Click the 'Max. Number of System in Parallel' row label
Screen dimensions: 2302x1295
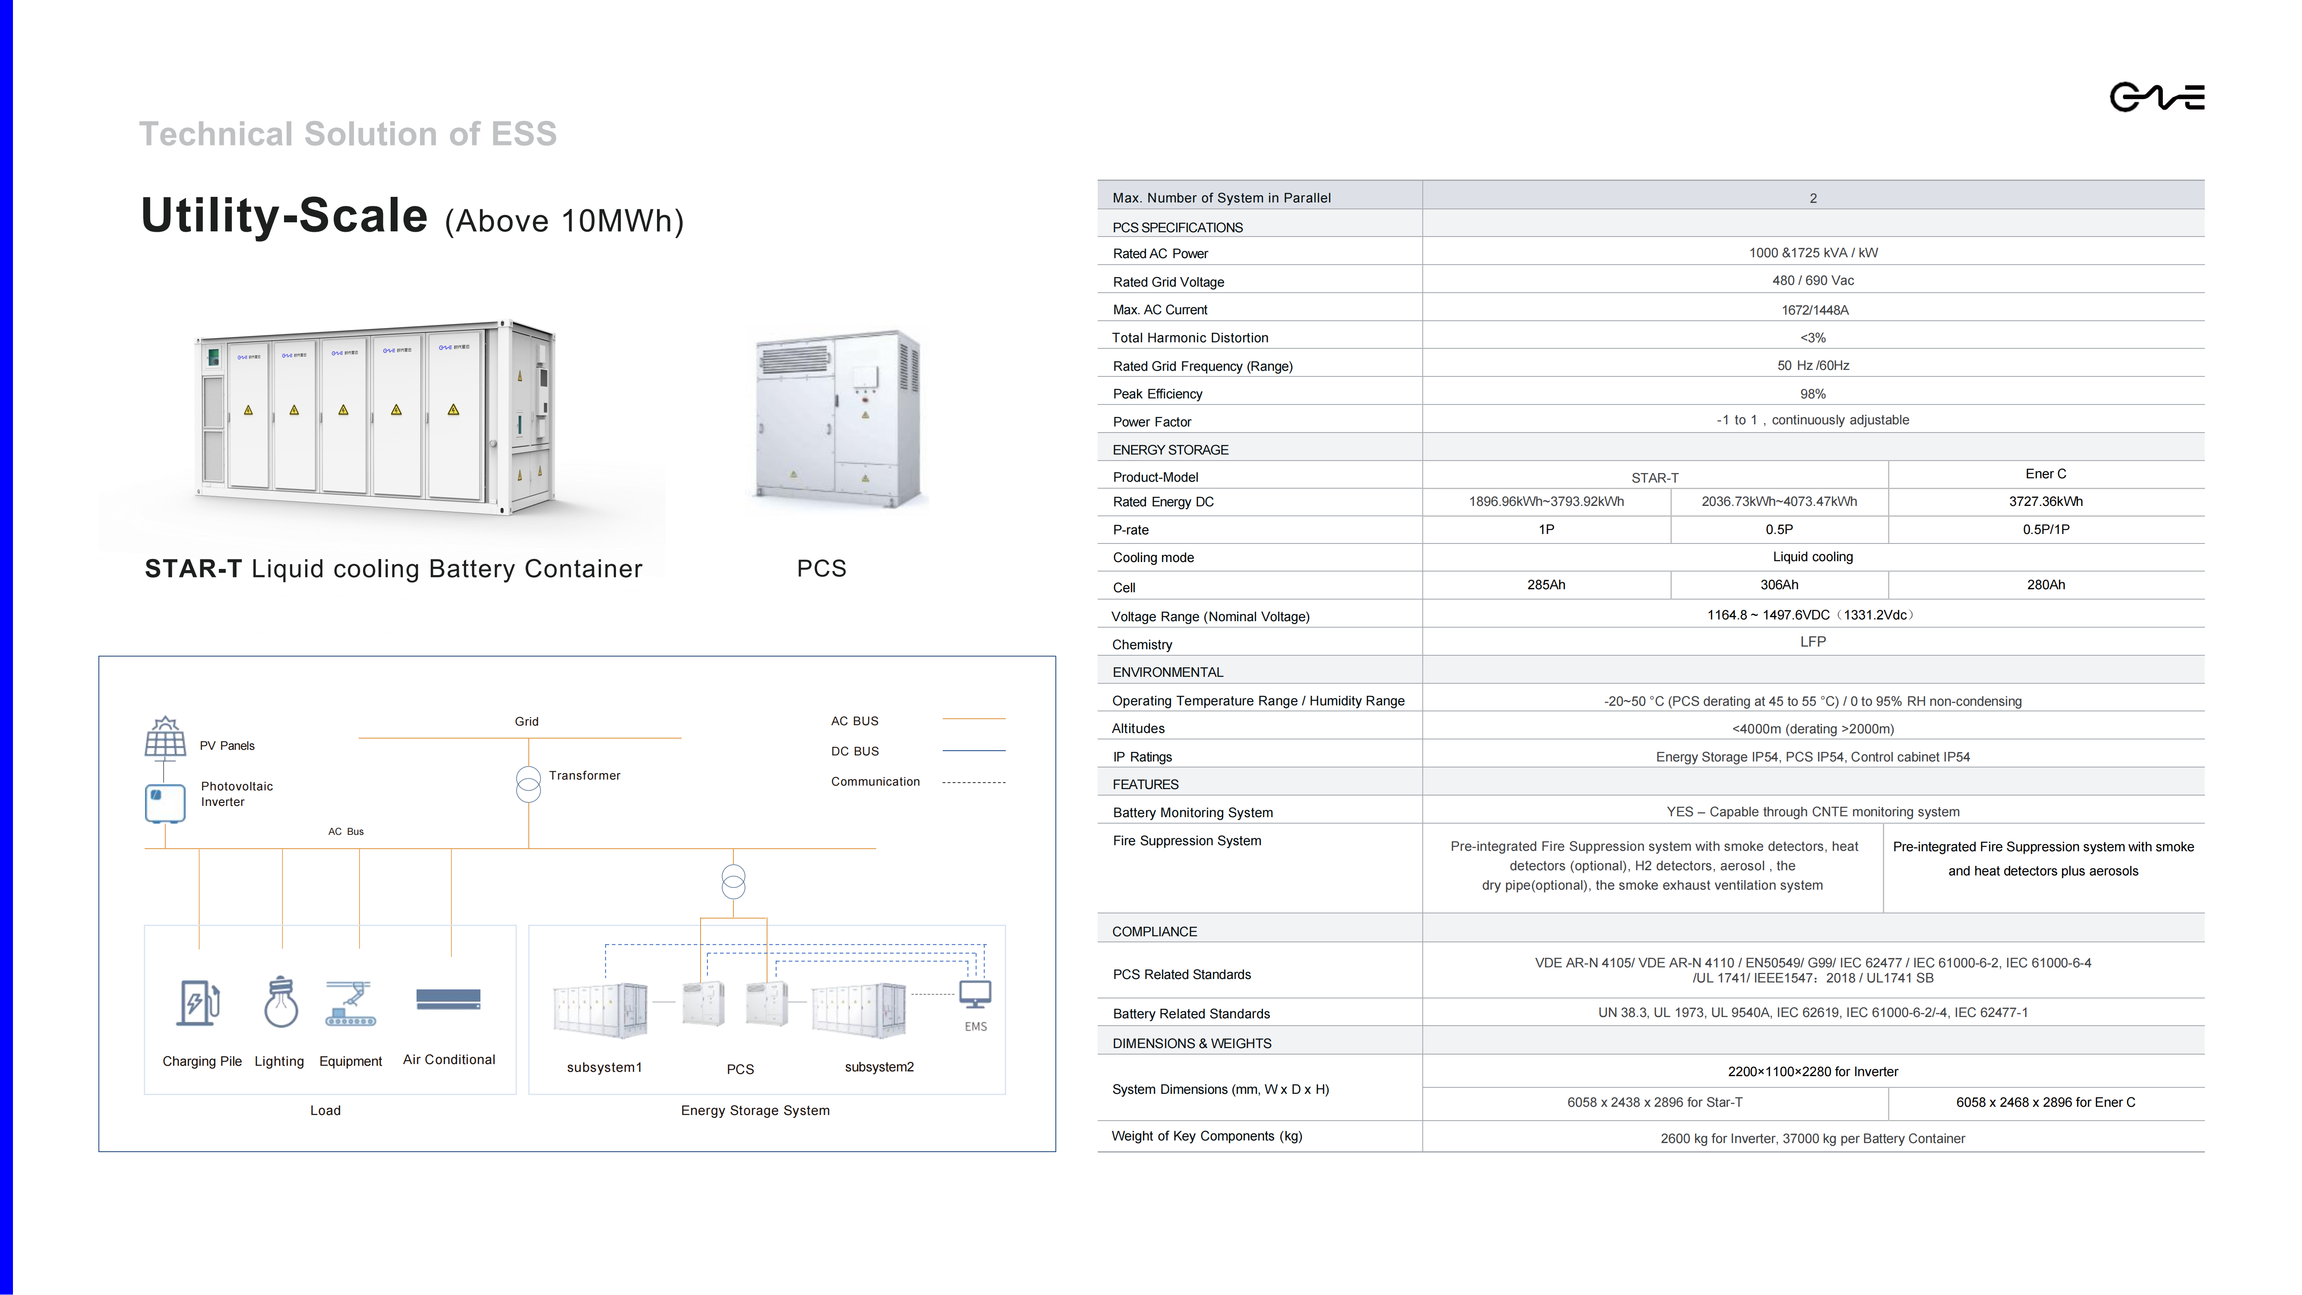pyautogui.click(x=1222, y=199)
